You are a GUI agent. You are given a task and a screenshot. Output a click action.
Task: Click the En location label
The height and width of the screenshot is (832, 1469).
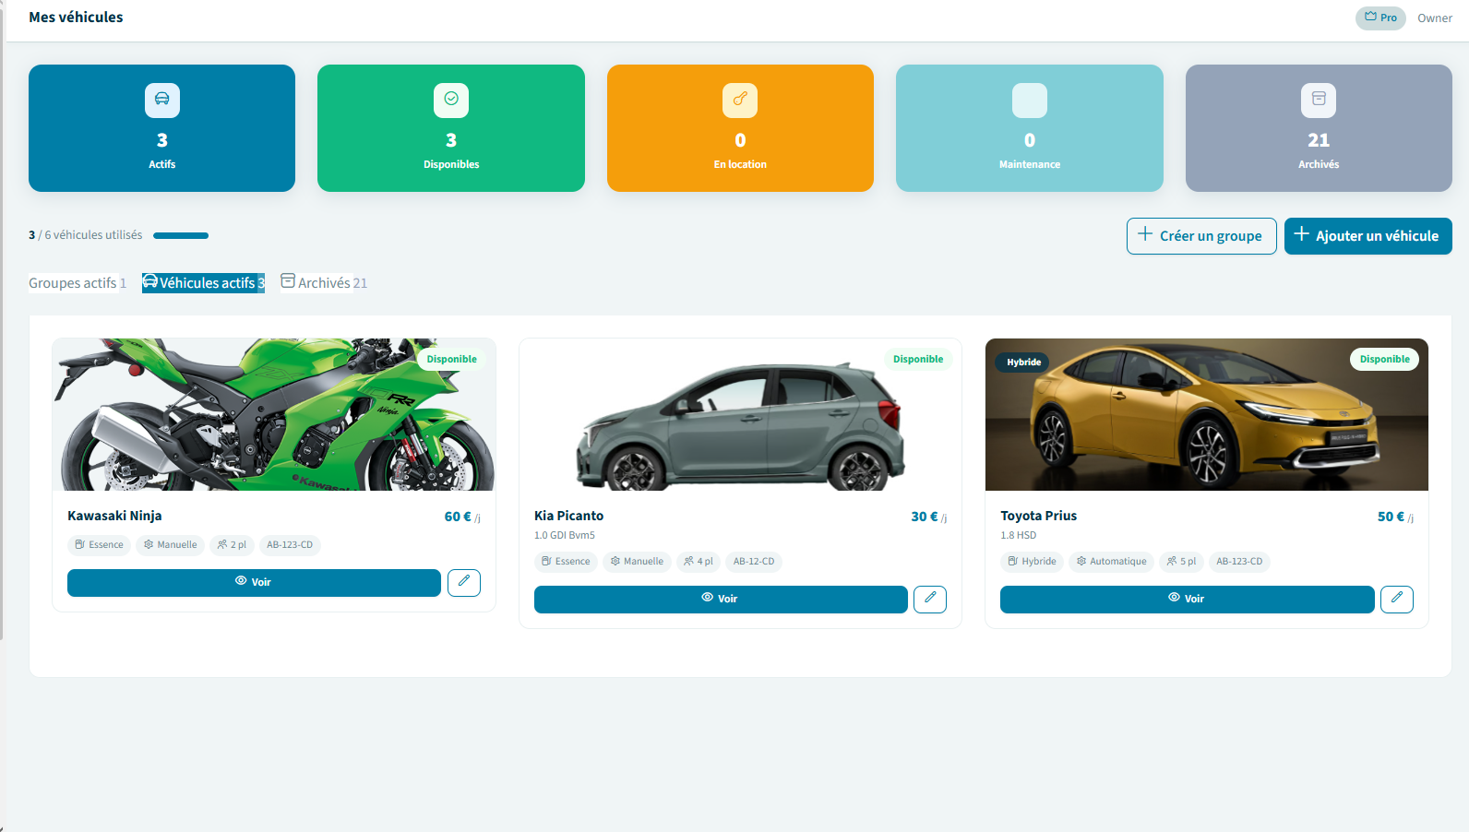(740, 164)
